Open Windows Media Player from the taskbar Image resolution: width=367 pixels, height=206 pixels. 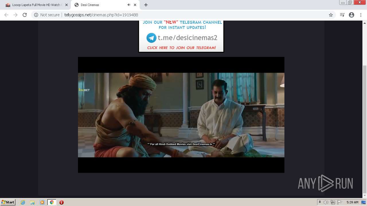pos(42,202)
